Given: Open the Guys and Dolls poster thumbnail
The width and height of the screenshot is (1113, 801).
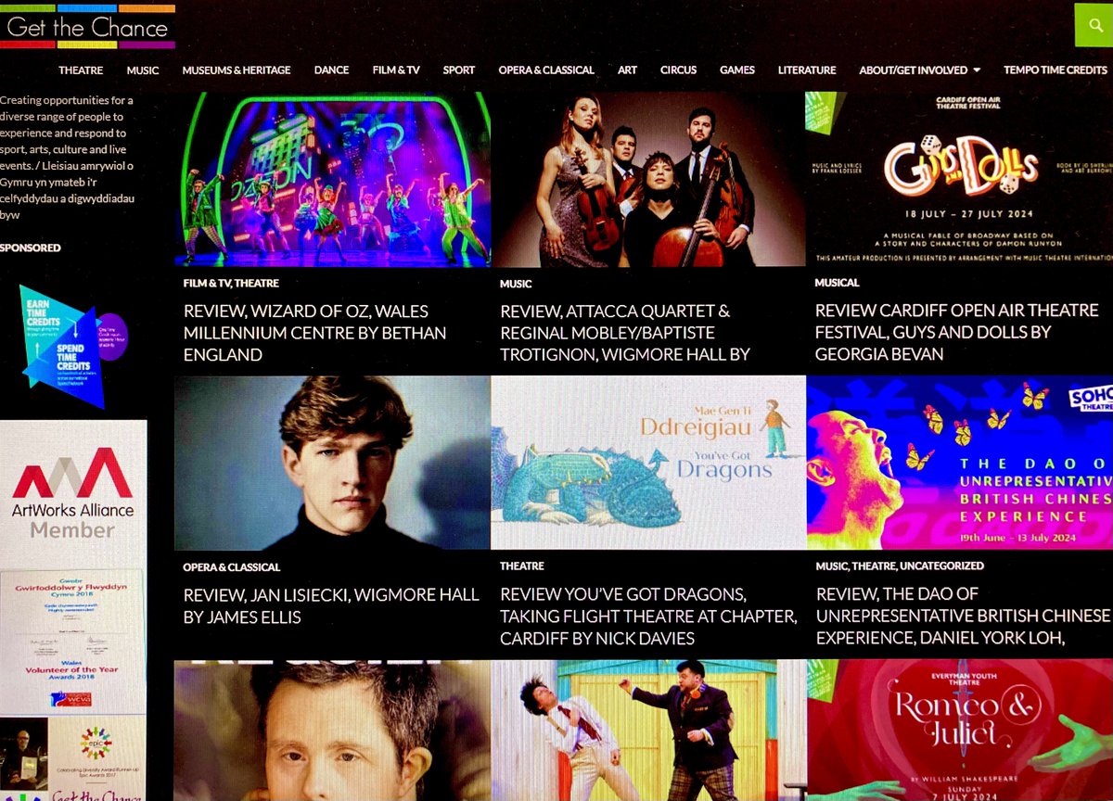Looking at the screenshot, I should coord(960,179).
